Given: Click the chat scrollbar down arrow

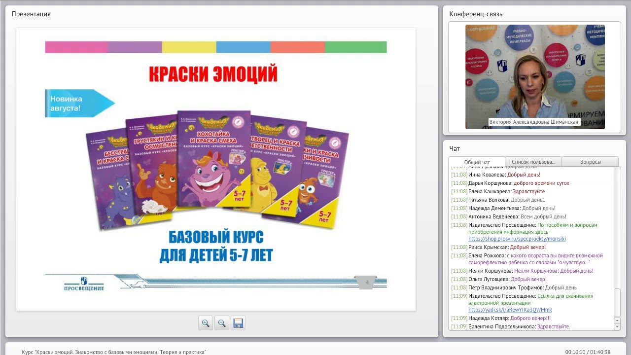Looking at the screenshot, I should click(x=617, y=327).
